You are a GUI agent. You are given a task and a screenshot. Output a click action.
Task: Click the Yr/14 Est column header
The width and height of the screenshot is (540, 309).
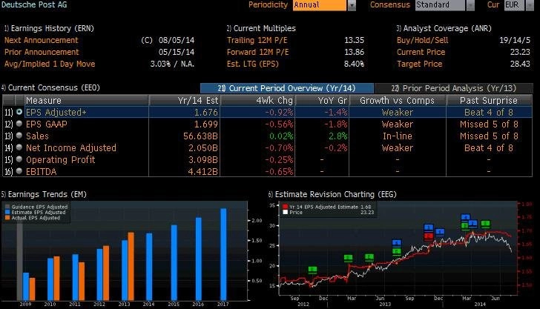pyautogui.click(x=185, y=101)
